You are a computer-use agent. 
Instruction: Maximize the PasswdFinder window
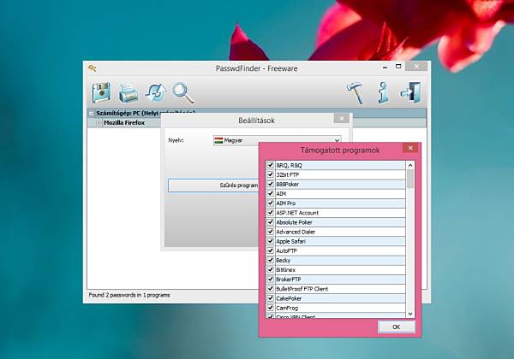[x=398, y=67]
